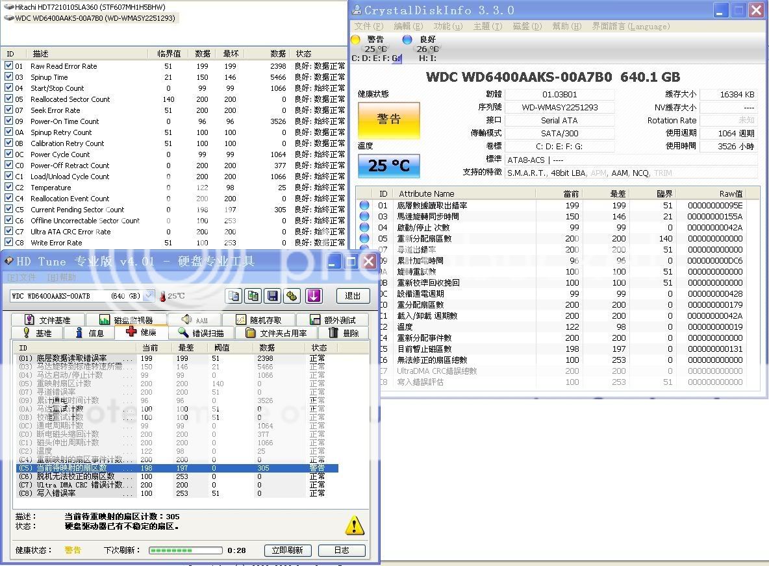Open the 文件(F) menu in CrystalDiskInfo
The image size is (769, 566).
pyautogui.click(x=369, y=26)
